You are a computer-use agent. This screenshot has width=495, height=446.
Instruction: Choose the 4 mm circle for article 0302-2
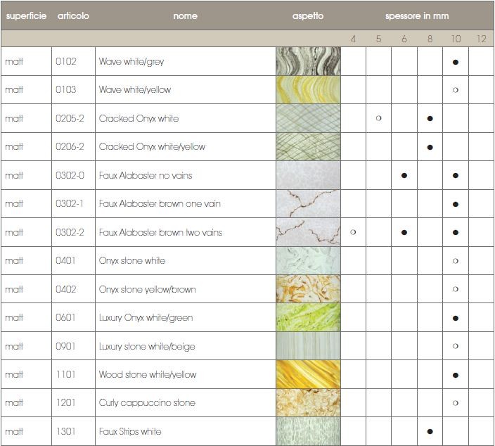click(353, 232)
